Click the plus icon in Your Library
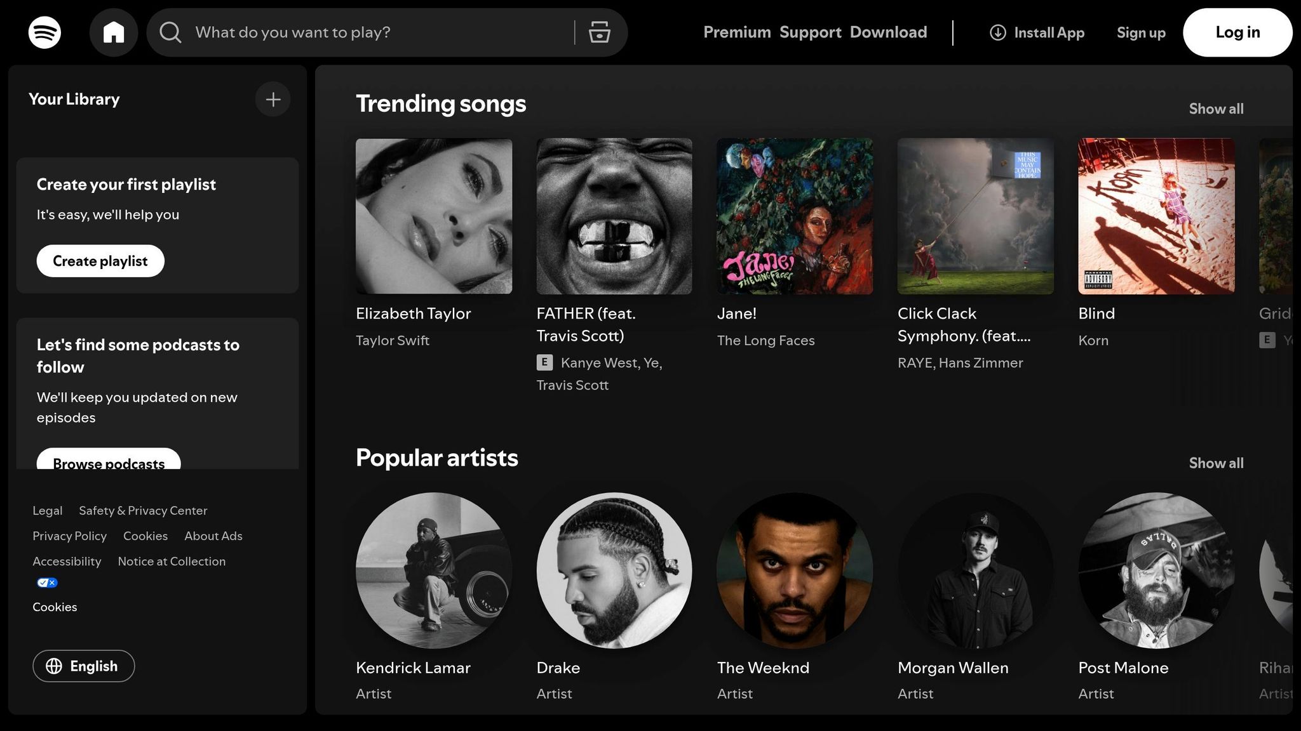Viewport: 1301px width, 731px height. coord(273,100)
